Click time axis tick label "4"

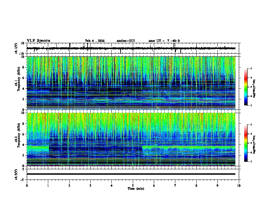(x=112, y=186)
